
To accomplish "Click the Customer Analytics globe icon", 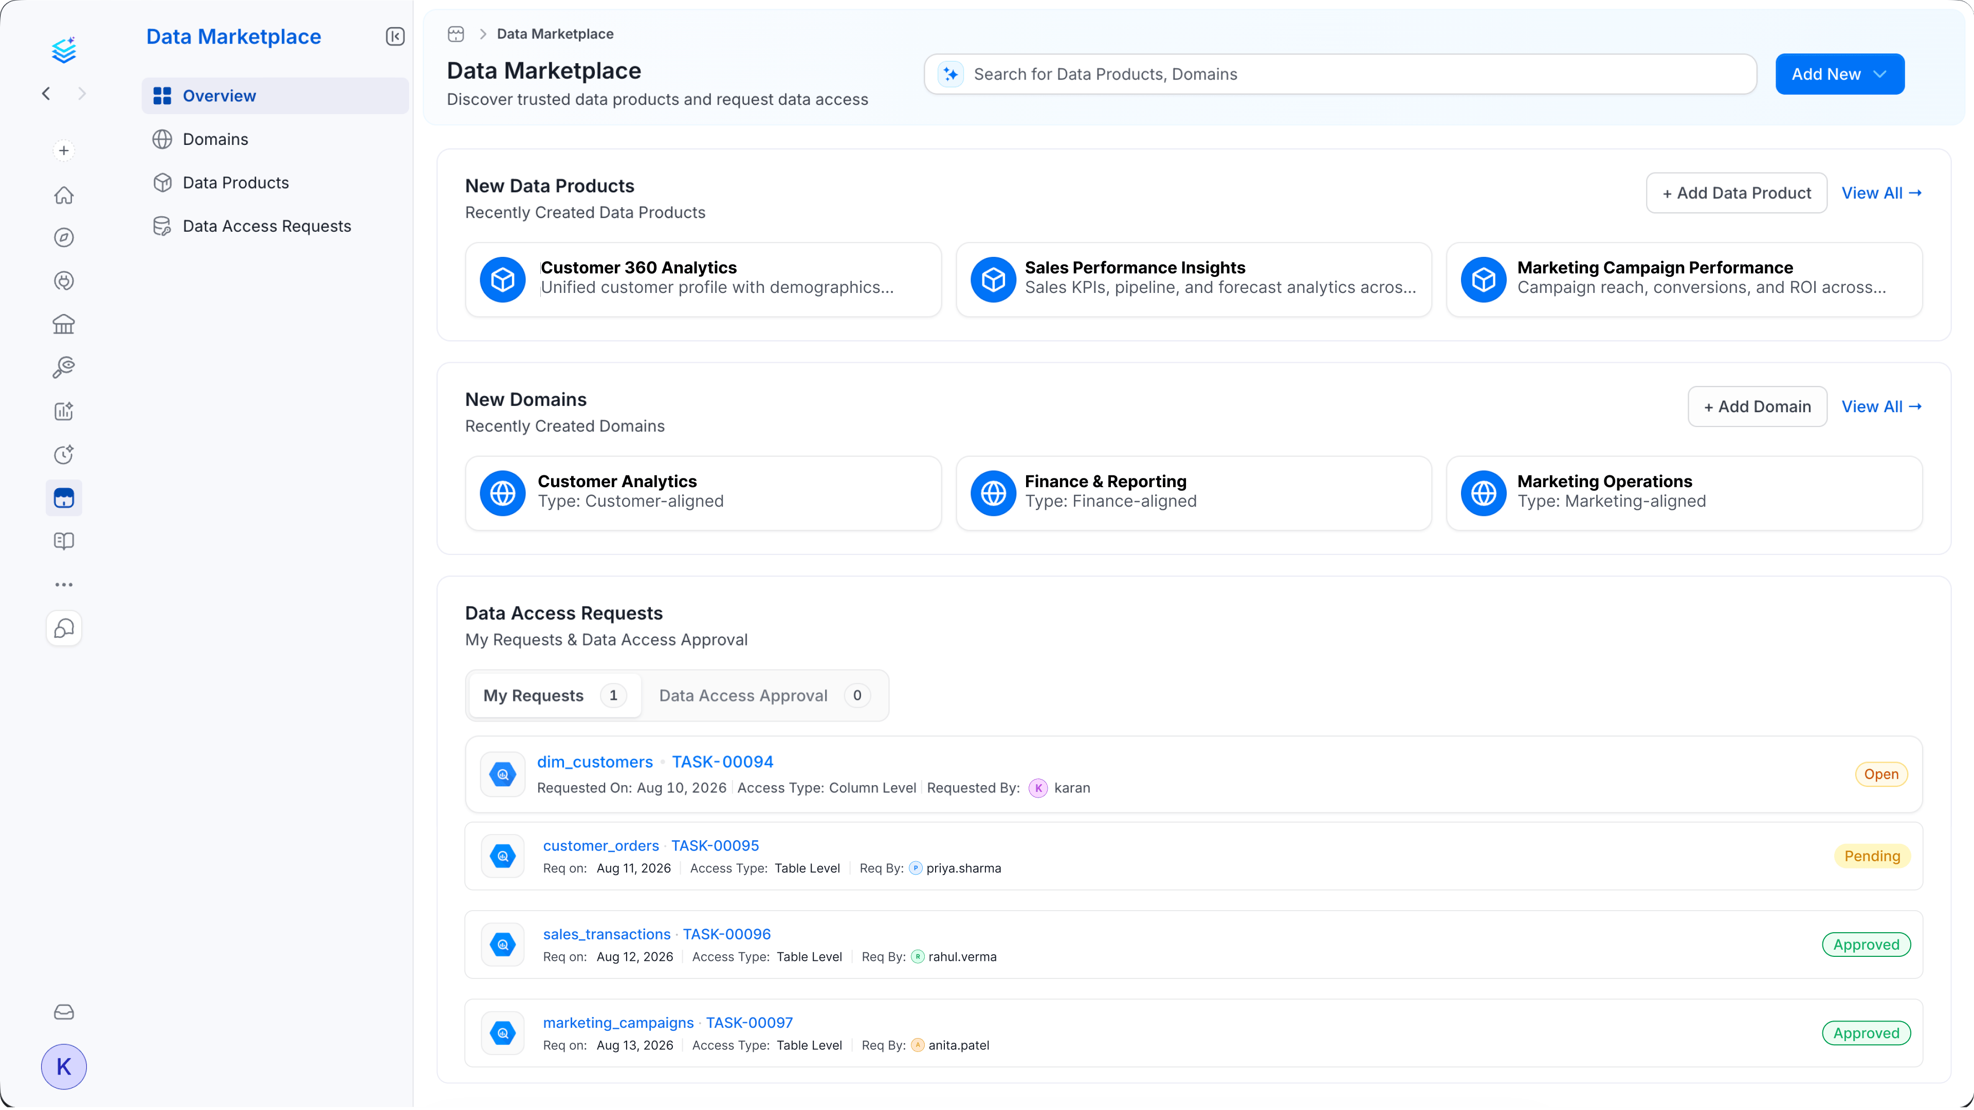I will 503,493.
